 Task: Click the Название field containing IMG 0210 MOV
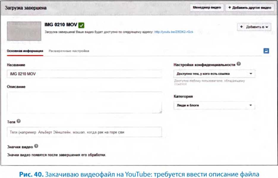(84, 74)
